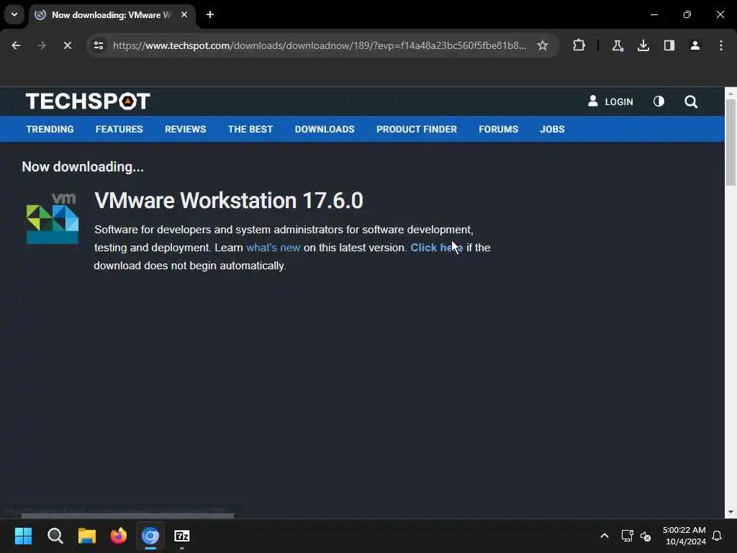737x553 pixels.
Task: Restore down the browser window
Action: click(x=687, y=14)
